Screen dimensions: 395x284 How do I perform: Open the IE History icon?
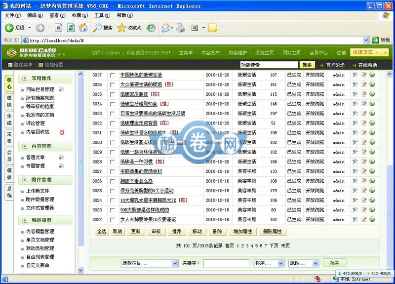click(x=151, y=28)
